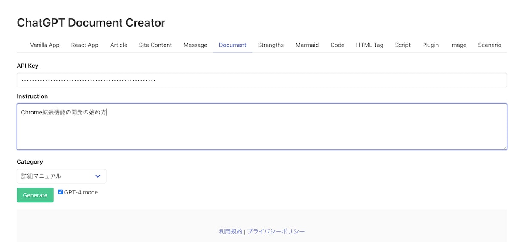This screenshot has width=524, height=242.
Task: Focus the API Key password field
Action: point(262,80)
